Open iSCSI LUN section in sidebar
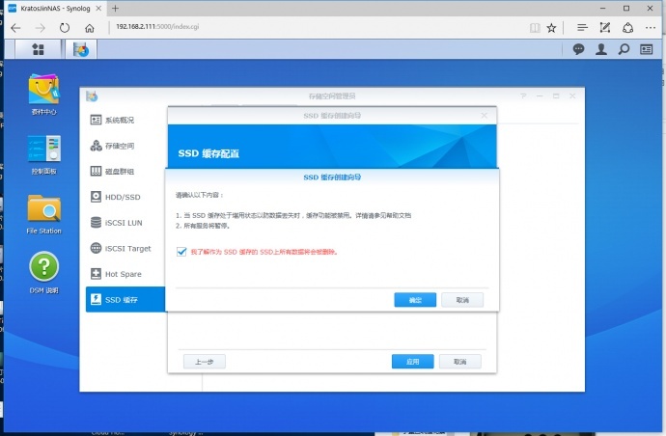 [x=125, y=223]
